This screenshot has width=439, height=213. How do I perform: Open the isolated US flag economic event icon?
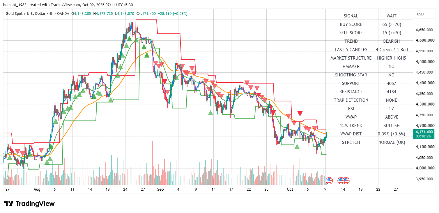pos(329,180)
